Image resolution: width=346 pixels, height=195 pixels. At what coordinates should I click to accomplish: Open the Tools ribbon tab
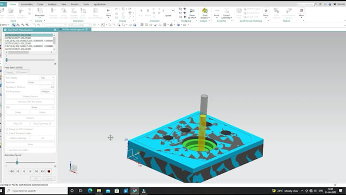(86, 4)
